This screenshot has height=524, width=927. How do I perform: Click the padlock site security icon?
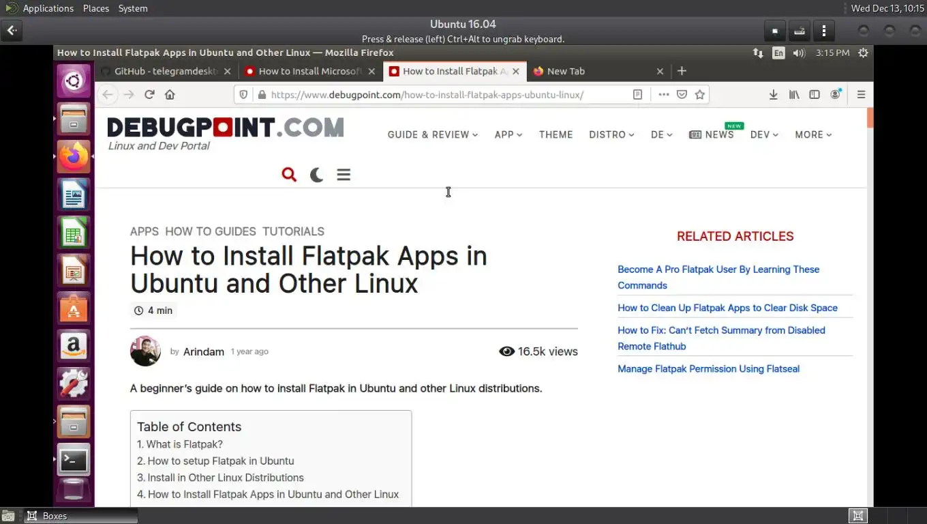pos(261,95)
